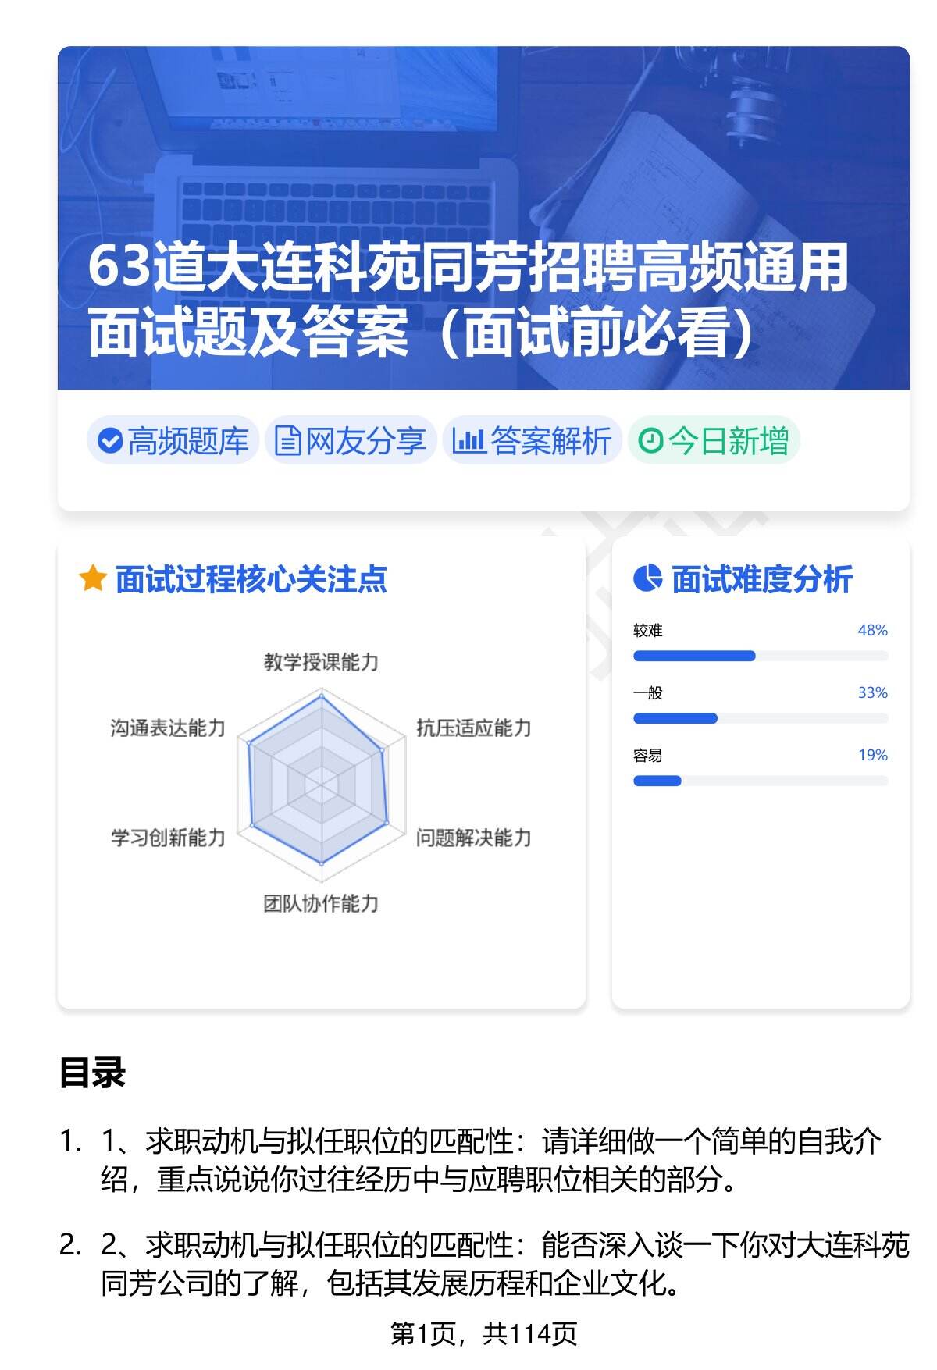
Task: Click the 63道大连科苑同芳 main title heading
Action: (x=467, y=300)
